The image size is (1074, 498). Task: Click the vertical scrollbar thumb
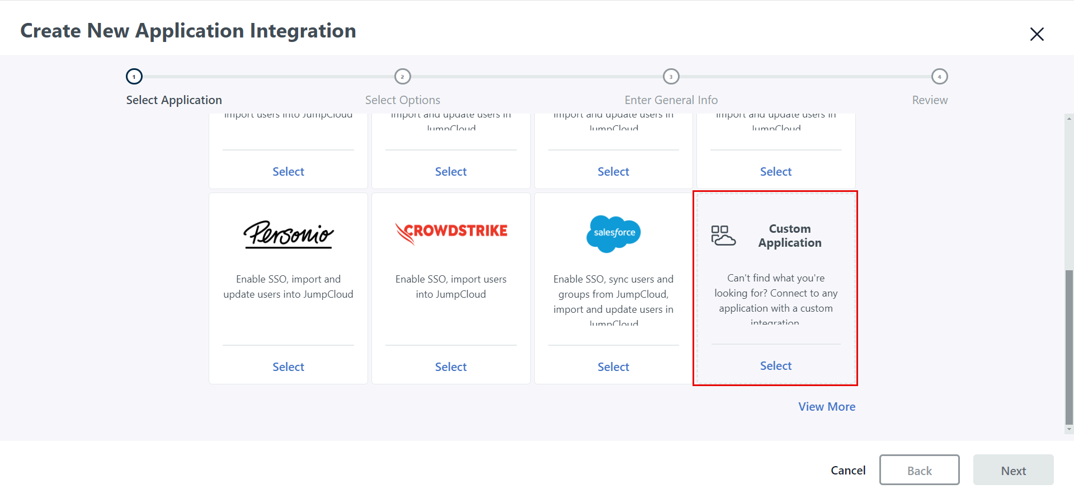pos(1069,347)
